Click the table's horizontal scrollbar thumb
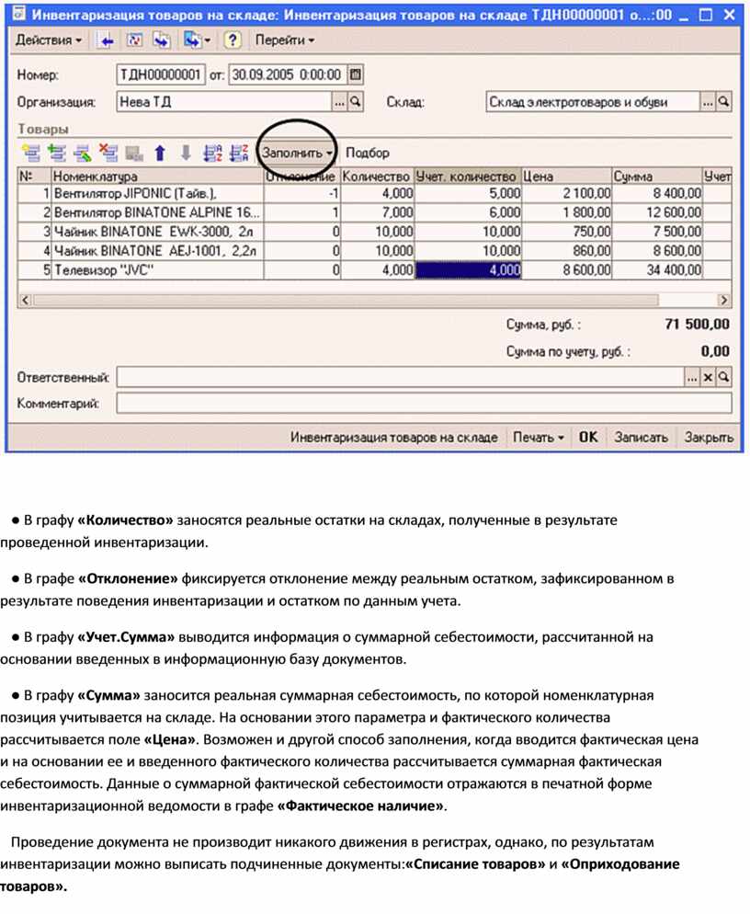The width and height of the screenshot is (750, 914). pos(346,300)
